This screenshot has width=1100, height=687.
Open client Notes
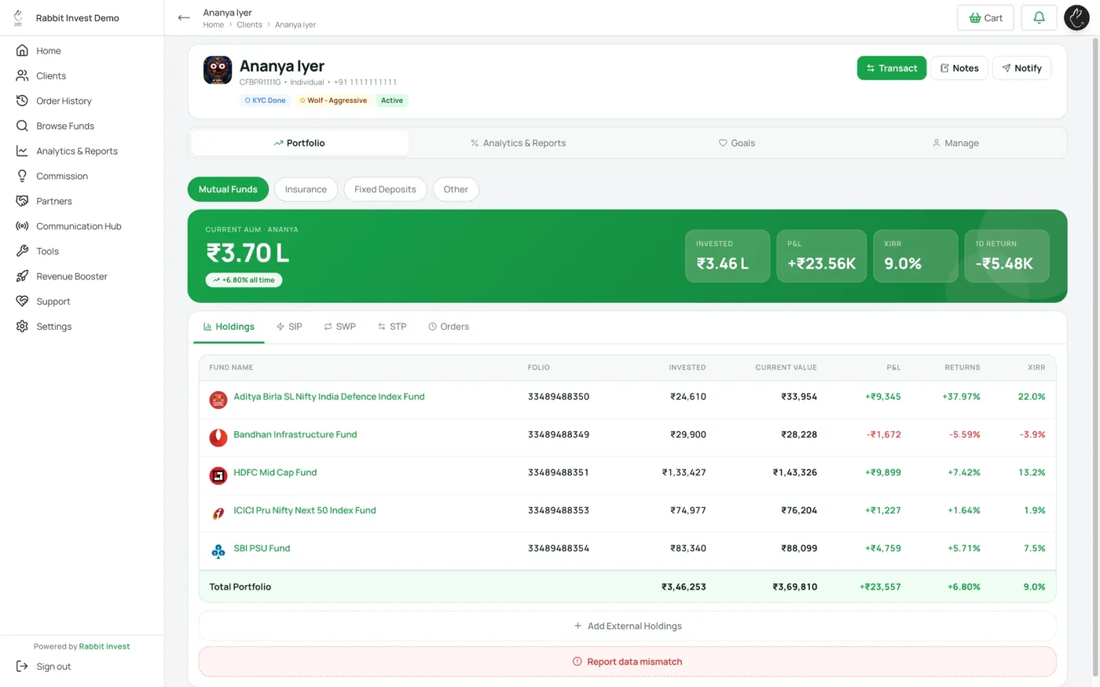[959, 68]
